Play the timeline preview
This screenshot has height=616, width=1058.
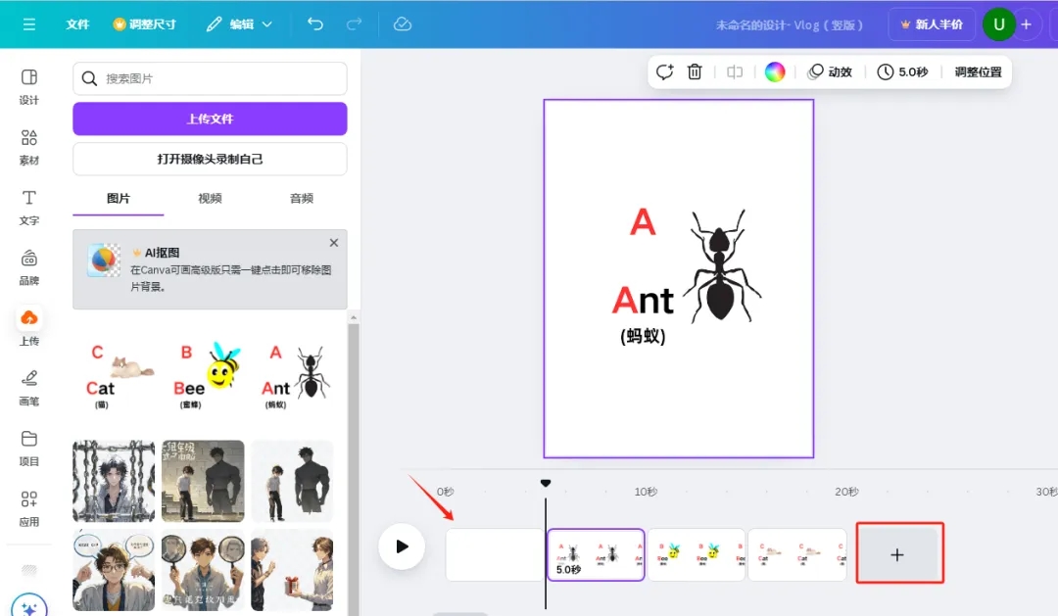point(402,546)
